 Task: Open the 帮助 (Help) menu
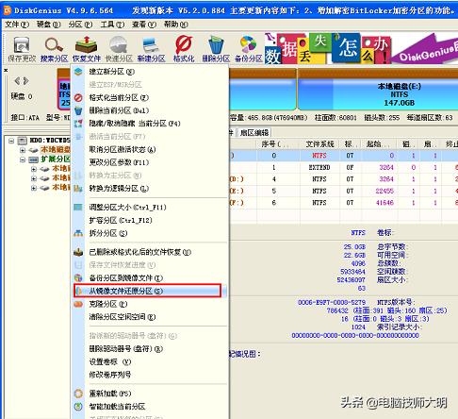(176, 25)
